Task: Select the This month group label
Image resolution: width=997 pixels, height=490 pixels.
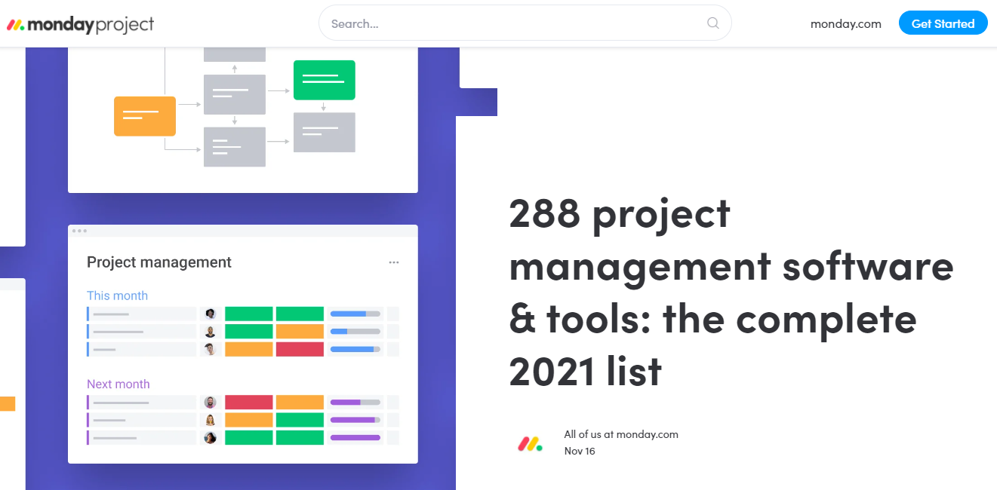Action: [x=117, y=296]
